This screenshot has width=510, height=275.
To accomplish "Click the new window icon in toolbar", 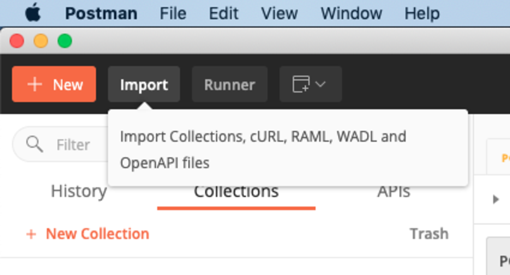I will click(x=301, y=84).
